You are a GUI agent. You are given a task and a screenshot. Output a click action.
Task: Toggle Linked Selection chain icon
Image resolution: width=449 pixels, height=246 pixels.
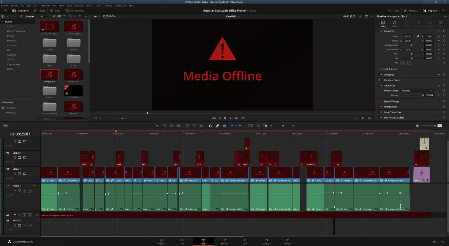click(x=217, y=126)
